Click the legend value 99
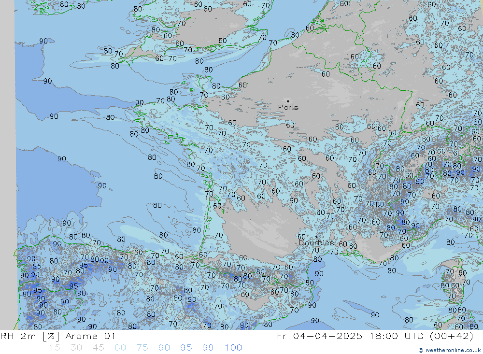The image size is (483, 354). [208, 348]
